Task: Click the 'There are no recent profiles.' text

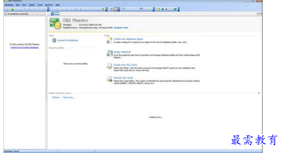Action: point(75,64)
